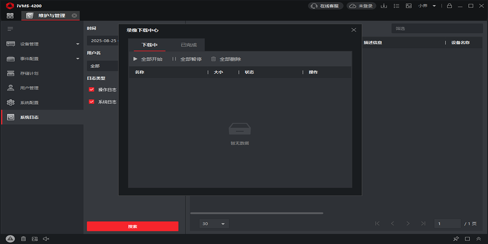Go to the next page of log results

[x=408, y=223]
